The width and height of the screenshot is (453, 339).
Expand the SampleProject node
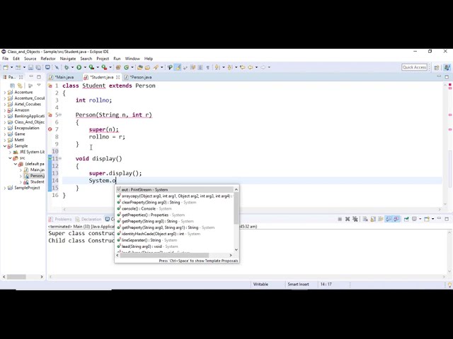(x=5, y=188)
